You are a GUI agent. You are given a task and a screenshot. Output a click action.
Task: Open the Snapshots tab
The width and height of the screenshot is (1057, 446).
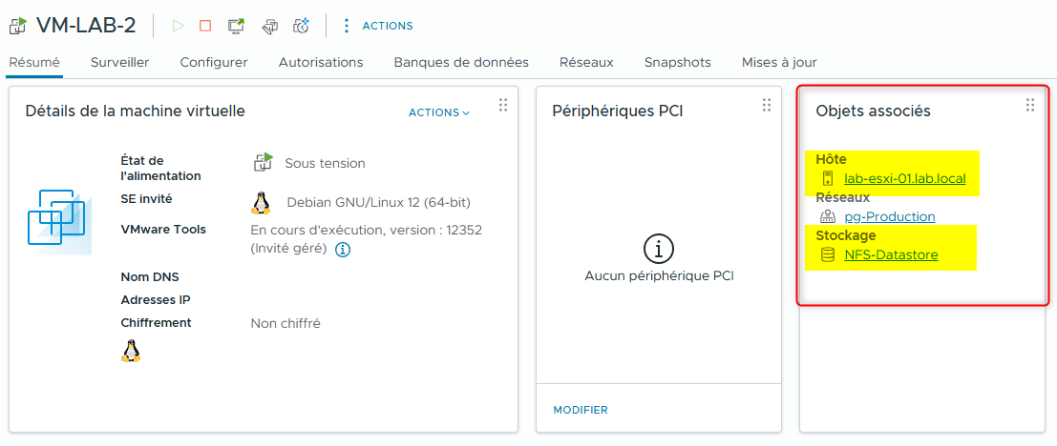point(678,63)
